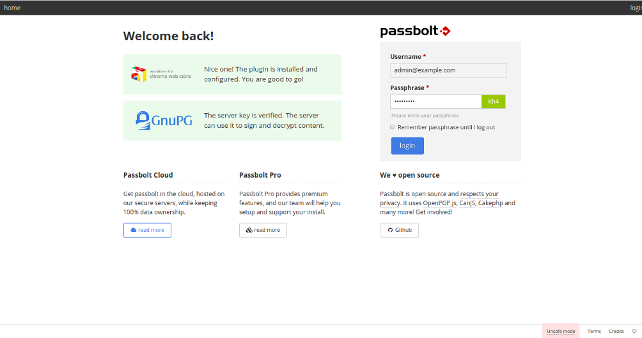642x338 pixels.
Task: Open Passbolt Cloud read more button
Action: [147, 230]
